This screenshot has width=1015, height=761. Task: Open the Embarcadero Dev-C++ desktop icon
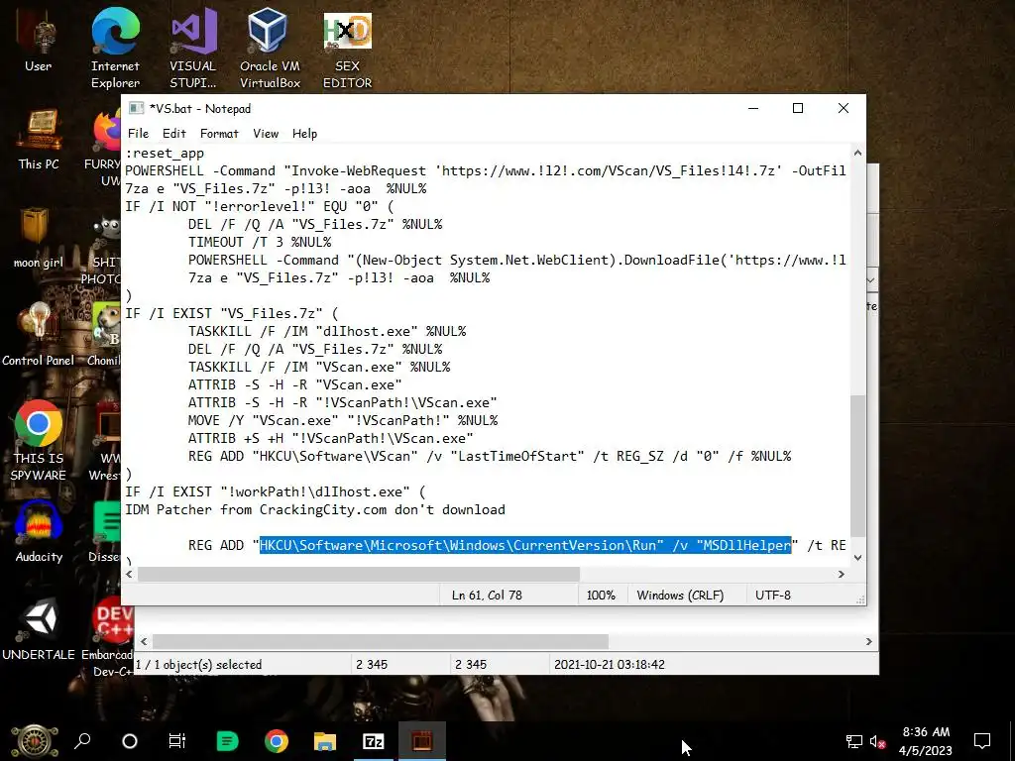(x=107, y=637)
